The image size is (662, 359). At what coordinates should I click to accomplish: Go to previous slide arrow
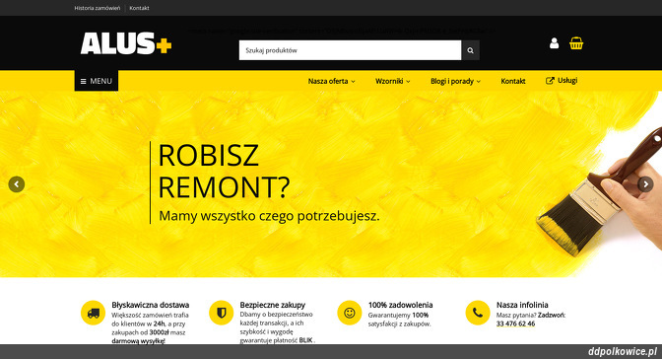(x=17, y=184)
